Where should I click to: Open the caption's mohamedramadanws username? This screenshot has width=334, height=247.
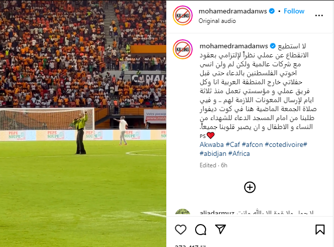233,46
